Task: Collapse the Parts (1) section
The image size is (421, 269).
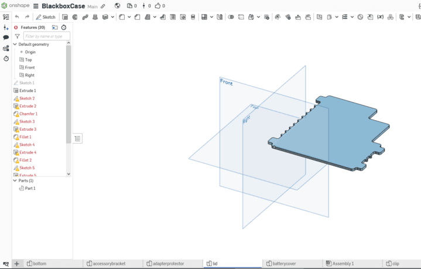Action: 15,181
